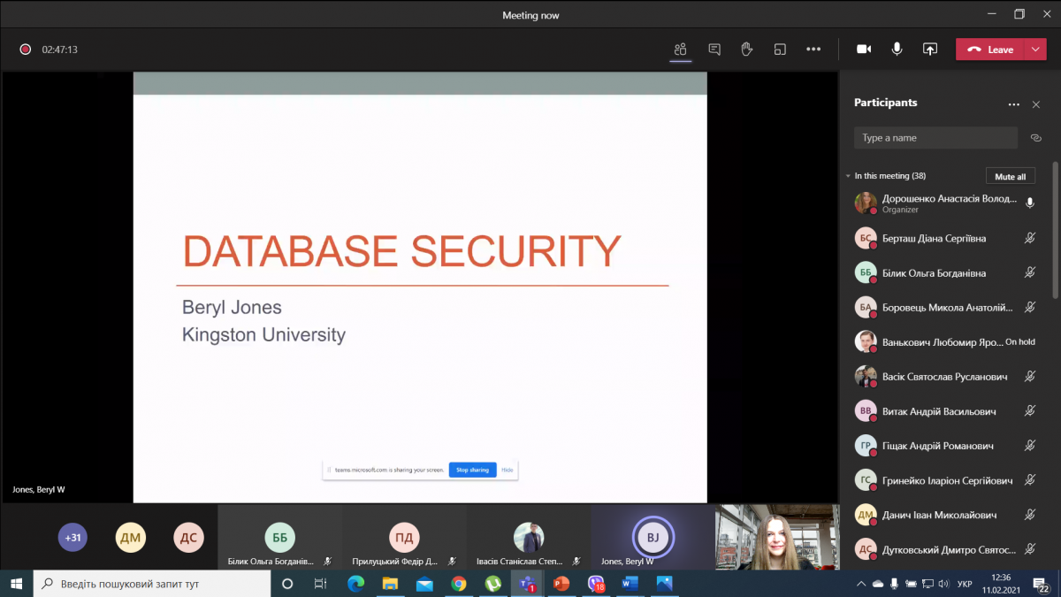This screenshot has width=1061, height=597.
Task: Show participants panel icon in toolbar
Action: pos(680,50)
